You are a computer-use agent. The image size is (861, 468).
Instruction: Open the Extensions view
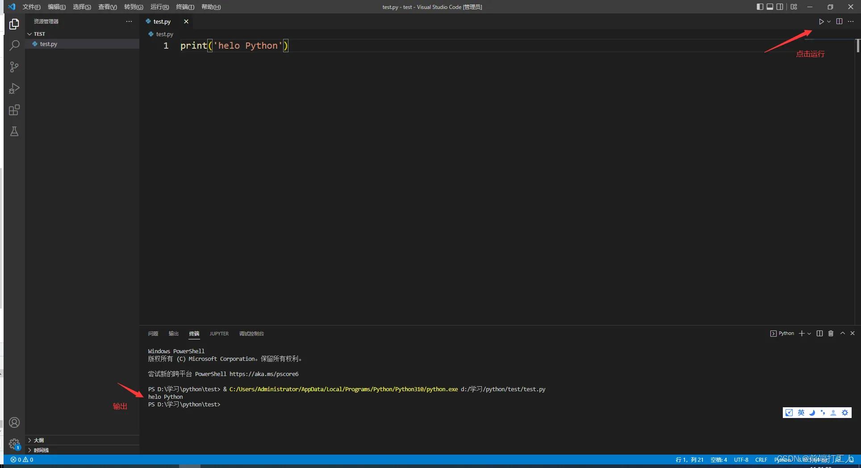[14, 110]
